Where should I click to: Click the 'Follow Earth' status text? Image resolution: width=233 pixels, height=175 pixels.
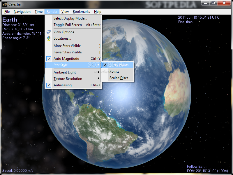(197, 166)
